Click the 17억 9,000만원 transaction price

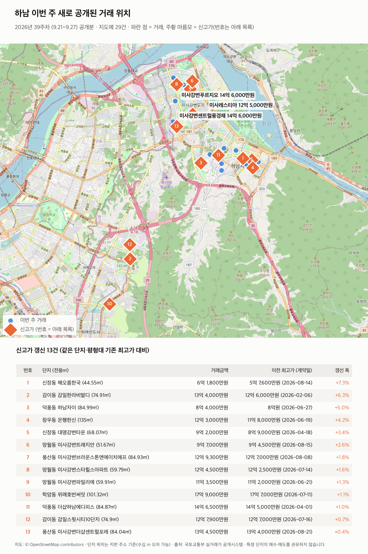(x=212, y=494)
